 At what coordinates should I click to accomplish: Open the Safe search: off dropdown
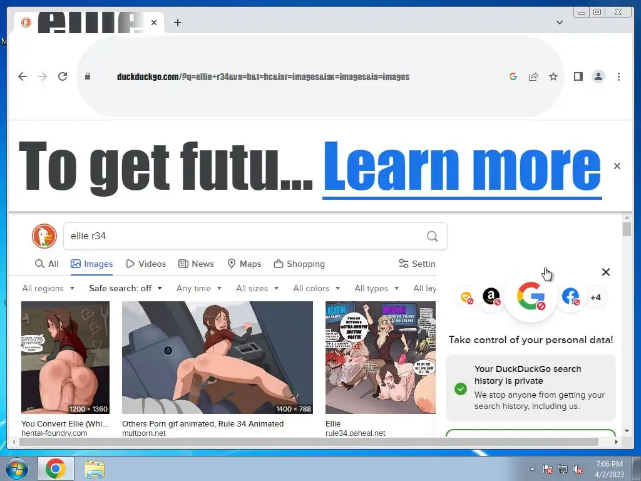click(125, 288)
